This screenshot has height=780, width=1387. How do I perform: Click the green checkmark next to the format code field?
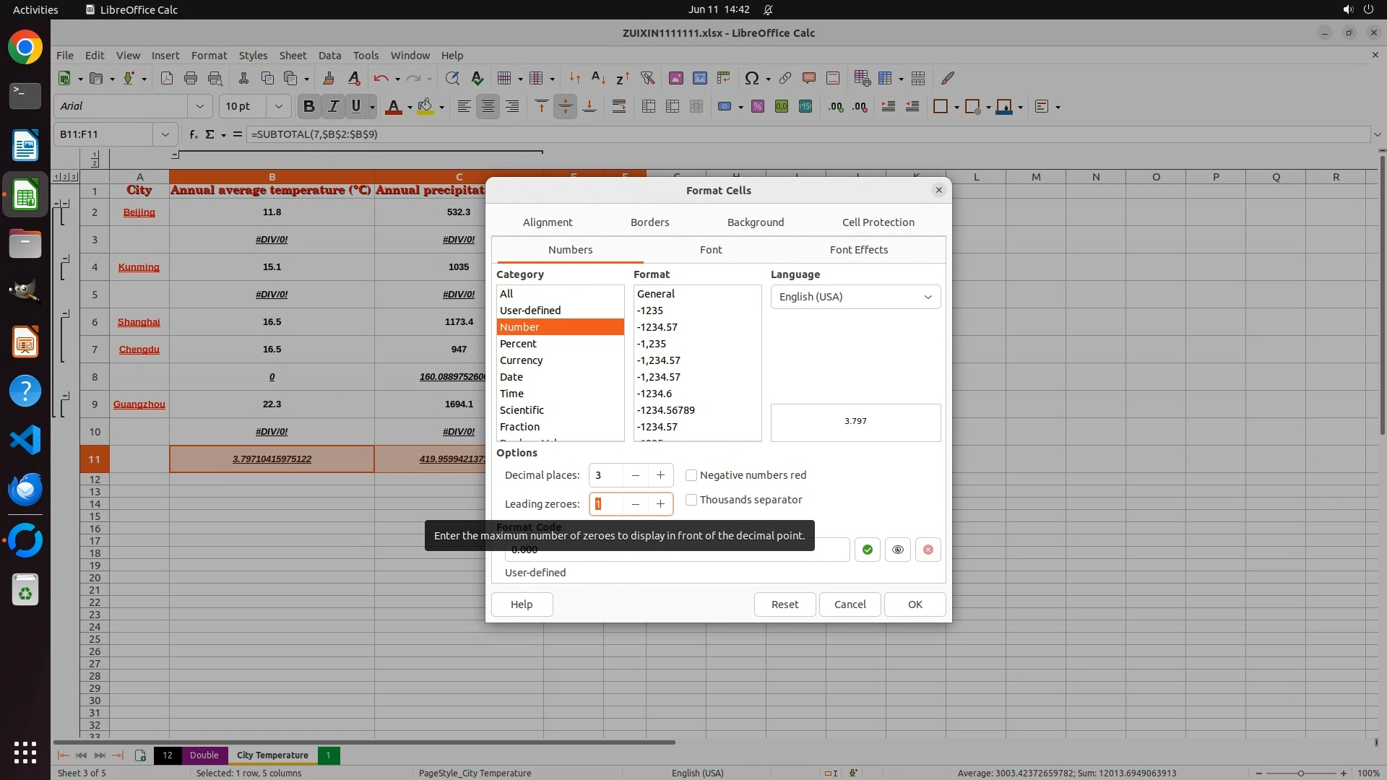[867, 550]
